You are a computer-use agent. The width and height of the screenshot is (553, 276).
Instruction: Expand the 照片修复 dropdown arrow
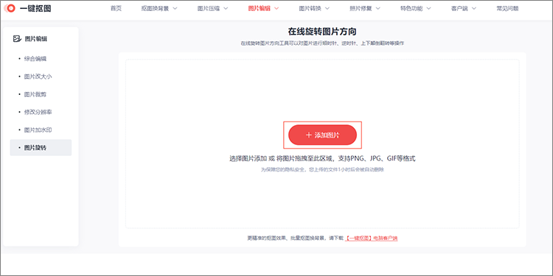pyautogui.click(x=378, y=8)
